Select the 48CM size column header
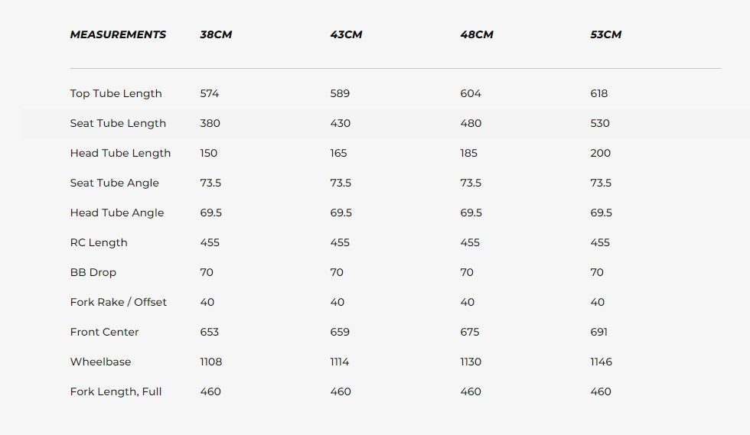This screenshot has height=435, width=750. click(476, 34)
